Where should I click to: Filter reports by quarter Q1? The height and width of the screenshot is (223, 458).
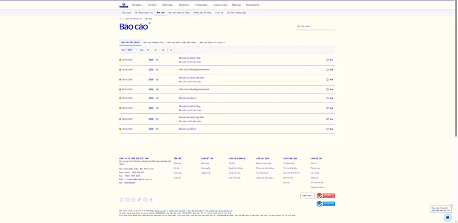(x=148, y=50)
